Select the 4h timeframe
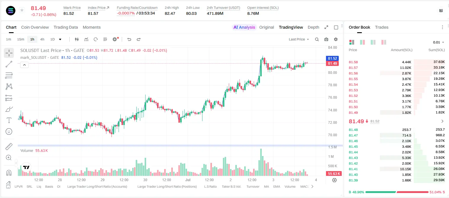 click(42, 39)
